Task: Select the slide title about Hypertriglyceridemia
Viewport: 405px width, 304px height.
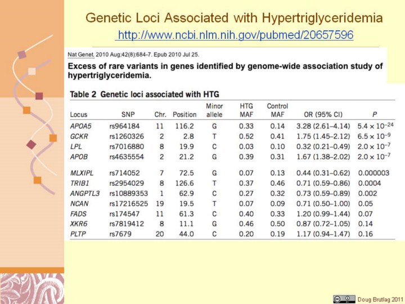Action: click(234, 18)
